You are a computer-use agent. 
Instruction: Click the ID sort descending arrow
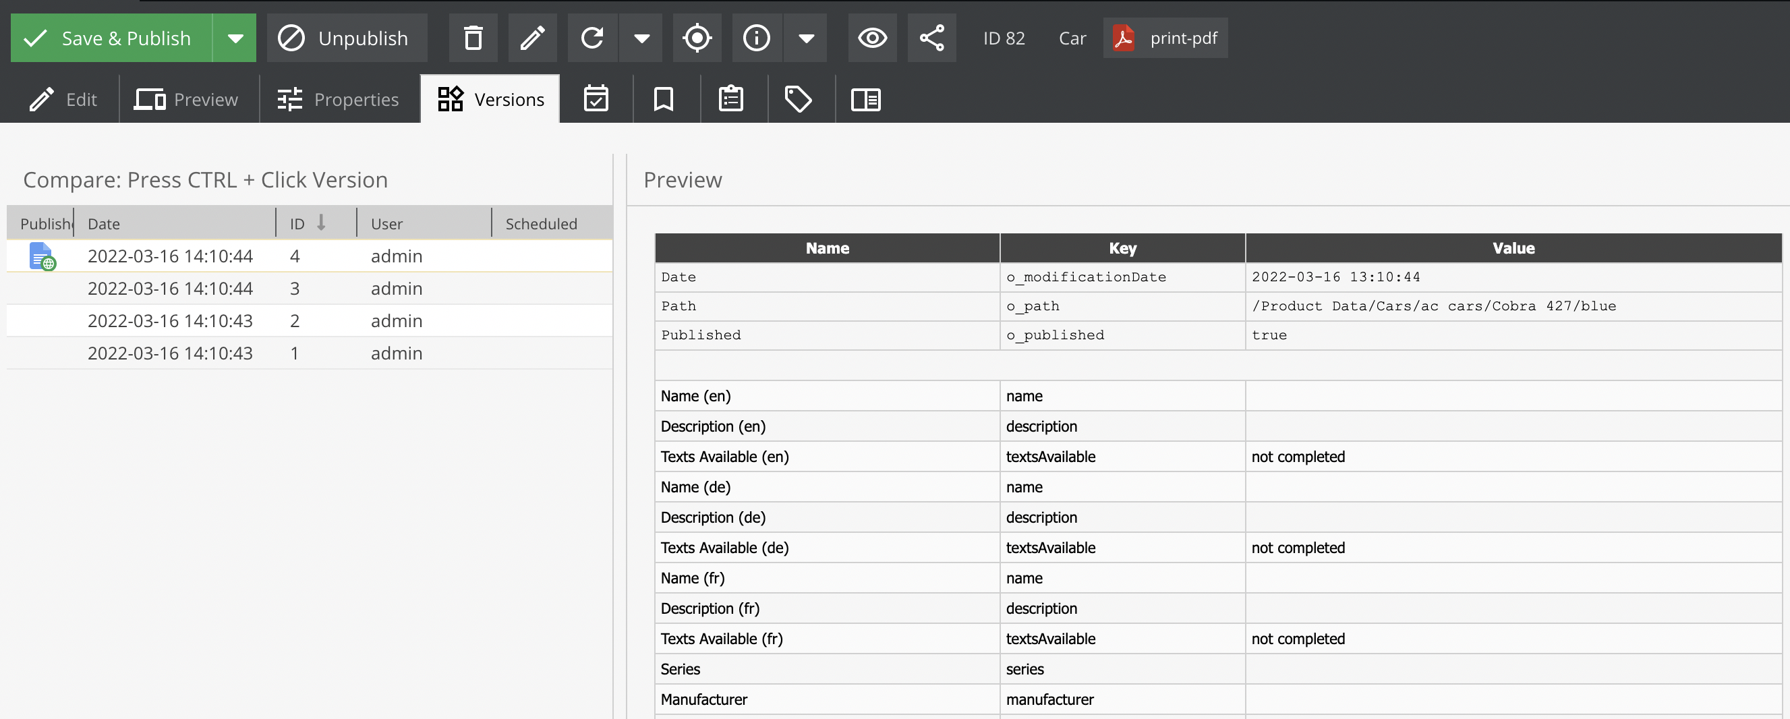pos(321,223)
